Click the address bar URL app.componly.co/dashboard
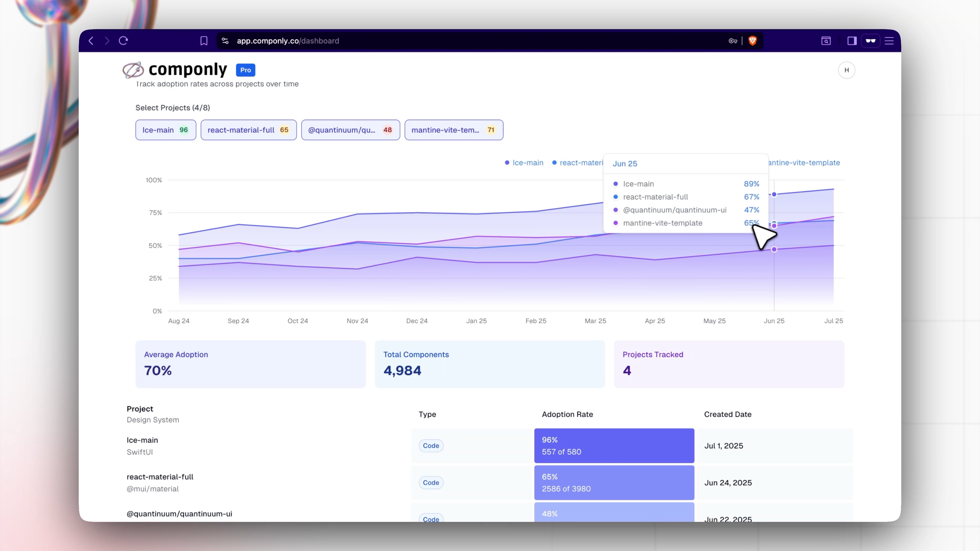Screen dimensions: 980x551 [x=288, y=41]
